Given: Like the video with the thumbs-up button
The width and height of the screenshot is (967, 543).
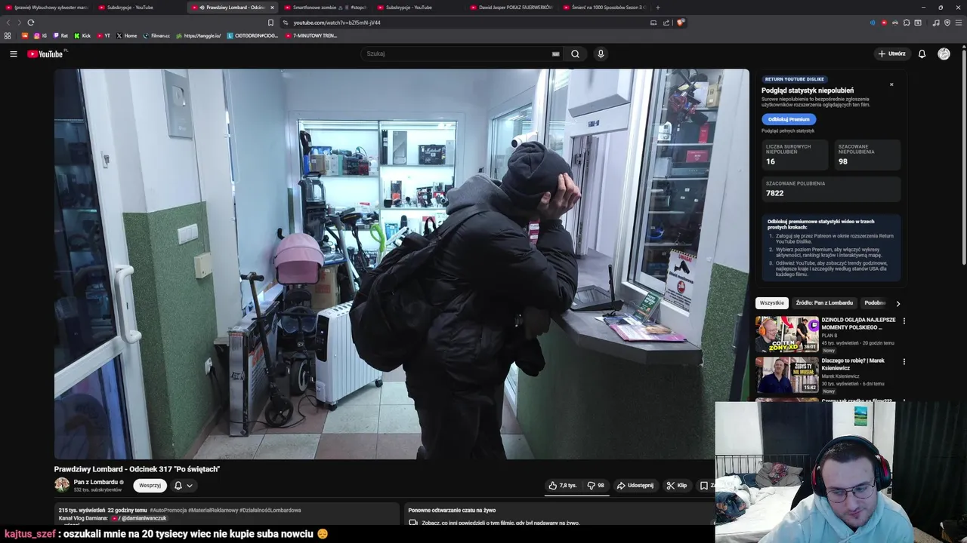Looking at the screenshot, I should point(563,486).
